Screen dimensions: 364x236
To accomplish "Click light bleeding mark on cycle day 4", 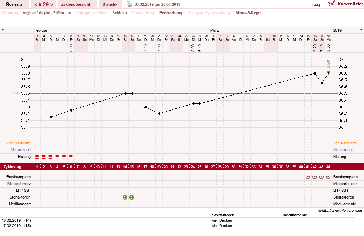I will [x=57, y=156].
